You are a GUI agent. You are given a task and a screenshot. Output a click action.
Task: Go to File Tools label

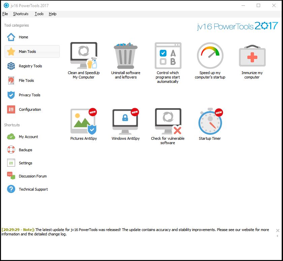point(26,80)
